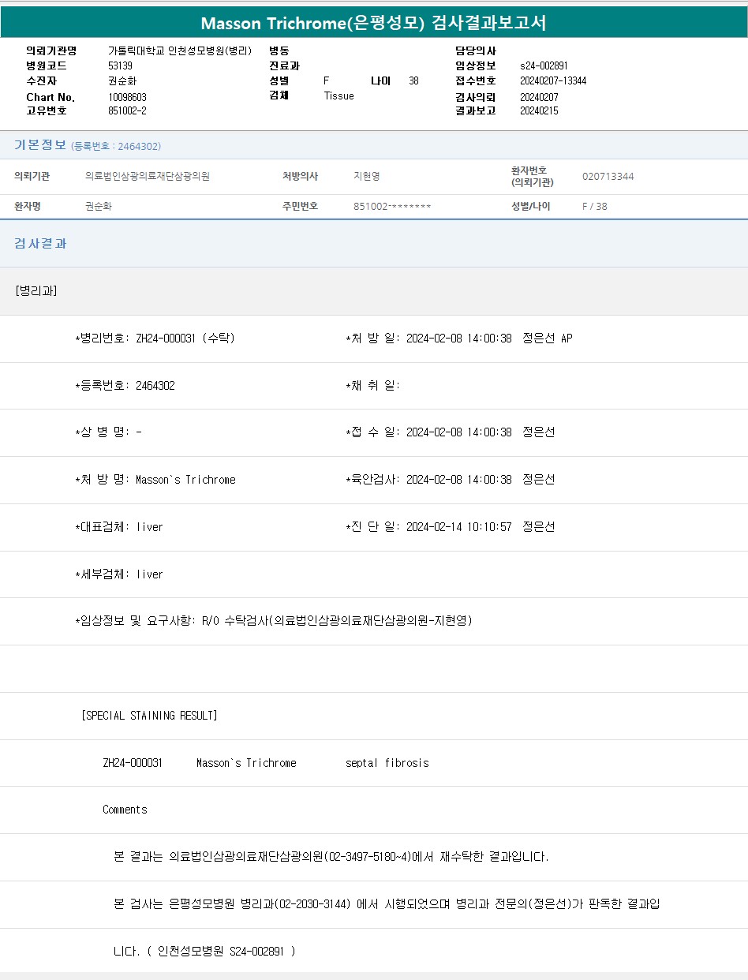748x980 pixels.
Task: Select the 기본정보 section heading
Action: point(40,145)
